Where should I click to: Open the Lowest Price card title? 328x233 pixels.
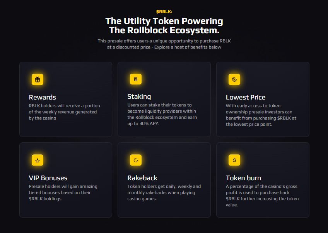[246, 97]
